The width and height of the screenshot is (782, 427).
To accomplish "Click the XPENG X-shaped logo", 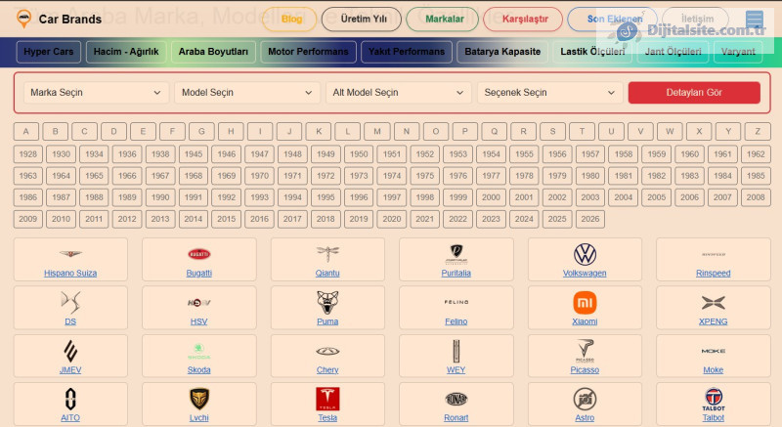I will pos(714,303).
